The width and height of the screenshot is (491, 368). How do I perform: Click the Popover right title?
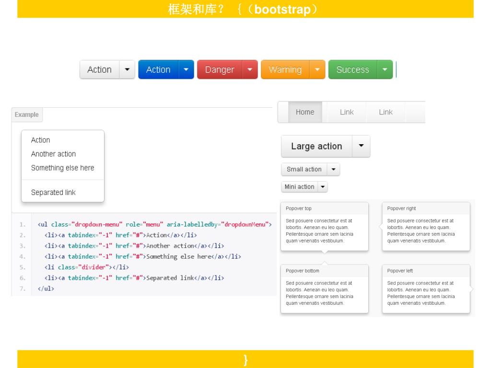pyautogui.click(x=401, y=208)
